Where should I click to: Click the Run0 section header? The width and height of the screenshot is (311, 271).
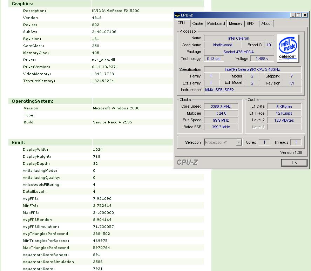[x=18, y=143]
